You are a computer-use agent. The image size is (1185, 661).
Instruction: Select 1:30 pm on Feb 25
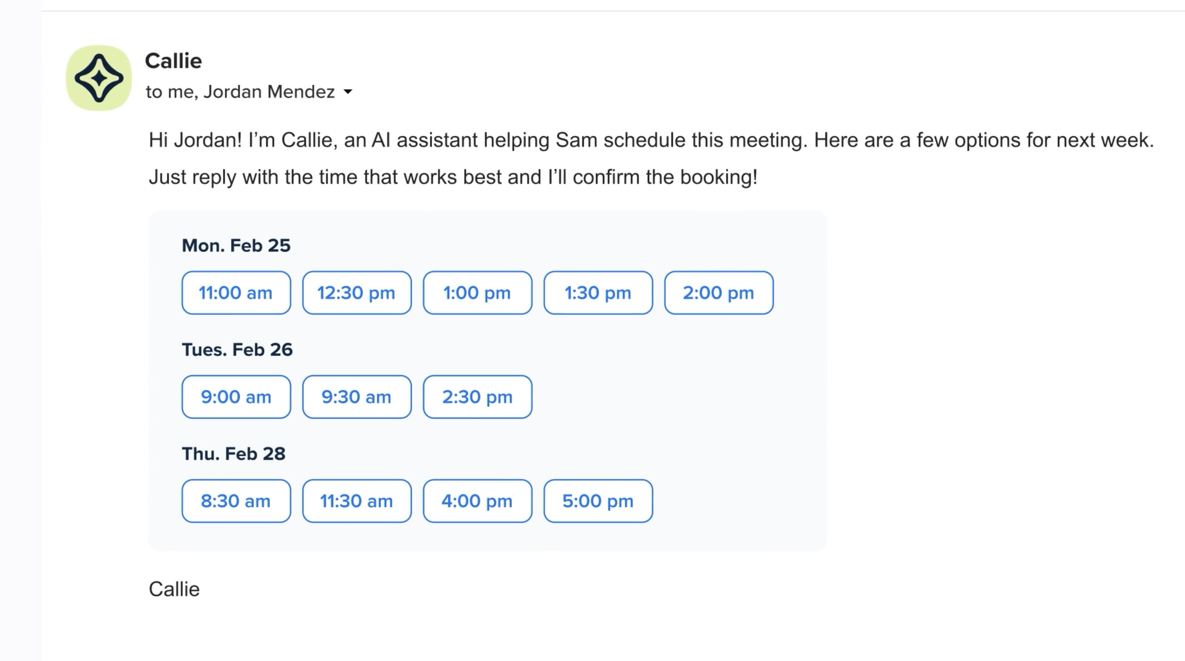(x=598, y=293)
